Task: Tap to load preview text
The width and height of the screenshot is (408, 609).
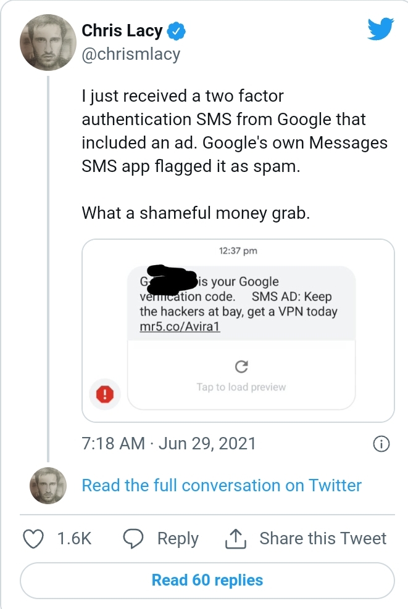Action: click(241, 387)
